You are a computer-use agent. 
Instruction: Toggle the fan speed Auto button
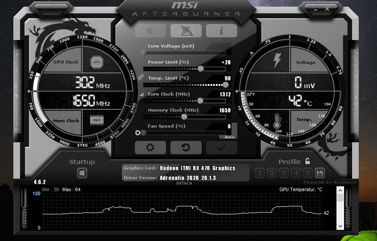(229, 137)
